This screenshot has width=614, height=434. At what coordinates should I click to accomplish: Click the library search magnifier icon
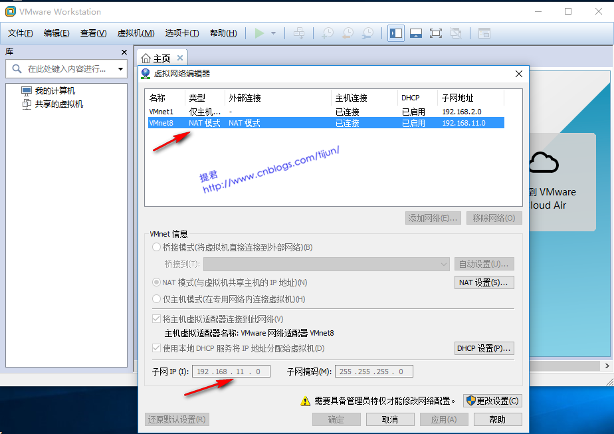17,69
